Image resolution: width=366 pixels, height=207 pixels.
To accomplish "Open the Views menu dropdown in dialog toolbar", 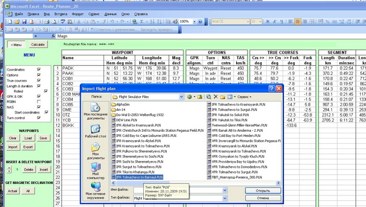I will 235,97.
